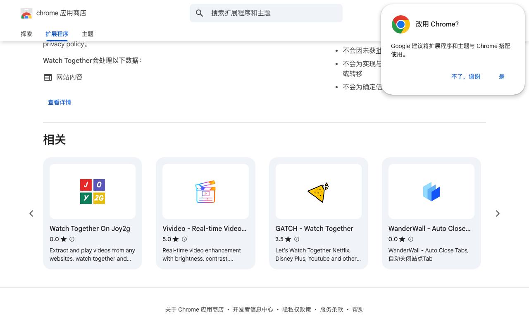Open the Watch Together On Joy2g icon
This screenshot has height=331, width=529.
93,191
